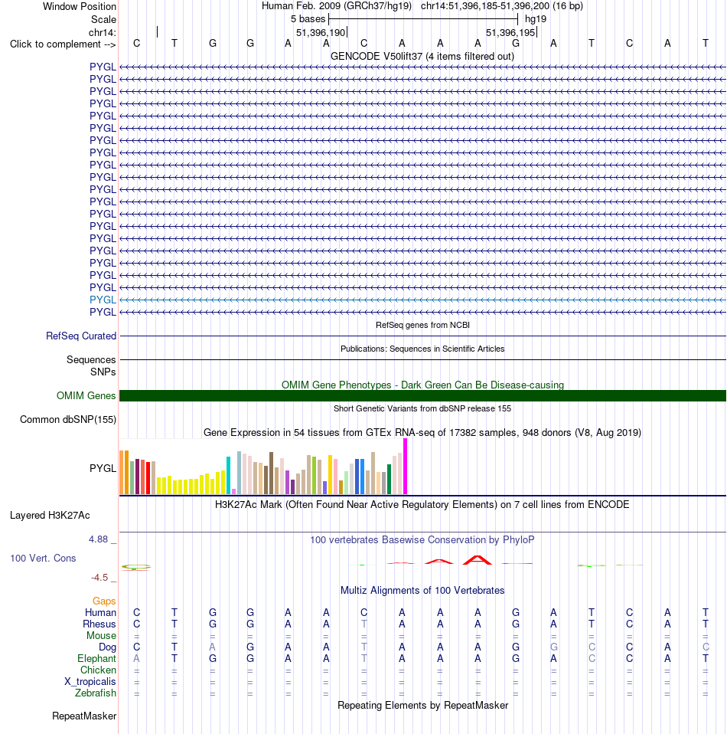
Task: Open the RefSeq Curated track label
Action: coord(81,336)
